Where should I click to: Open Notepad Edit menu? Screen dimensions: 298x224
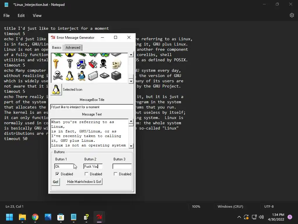tap(21, 15)
